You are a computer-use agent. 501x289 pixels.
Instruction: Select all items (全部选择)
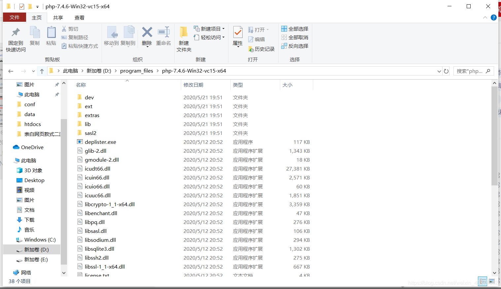295,29
